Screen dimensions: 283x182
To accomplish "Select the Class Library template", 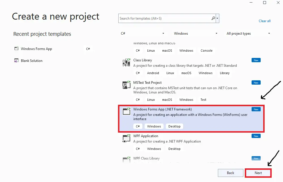I will point(191,67).
